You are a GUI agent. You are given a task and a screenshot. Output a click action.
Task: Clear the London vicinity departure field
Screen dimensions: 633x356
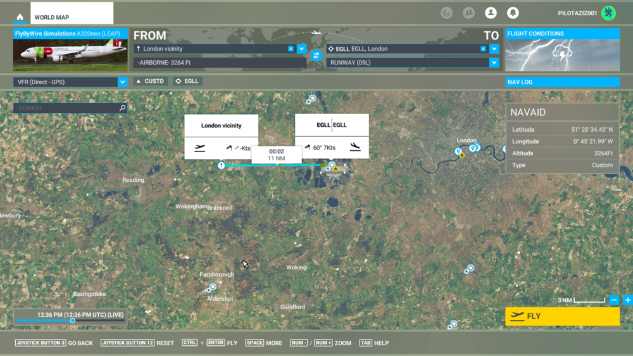291,49
